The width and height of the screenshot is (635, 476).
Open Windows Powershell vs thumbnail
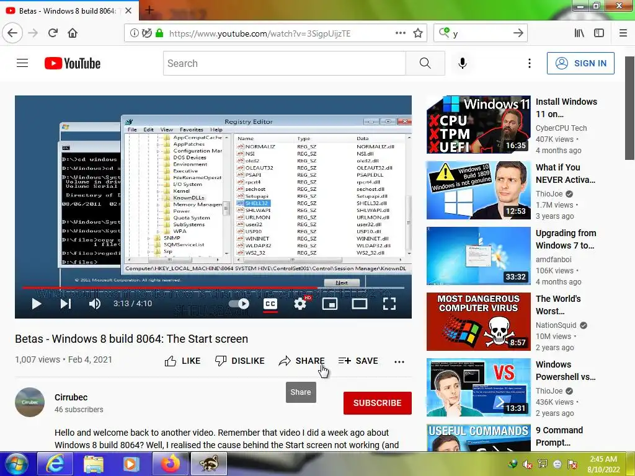click(478, 387)
